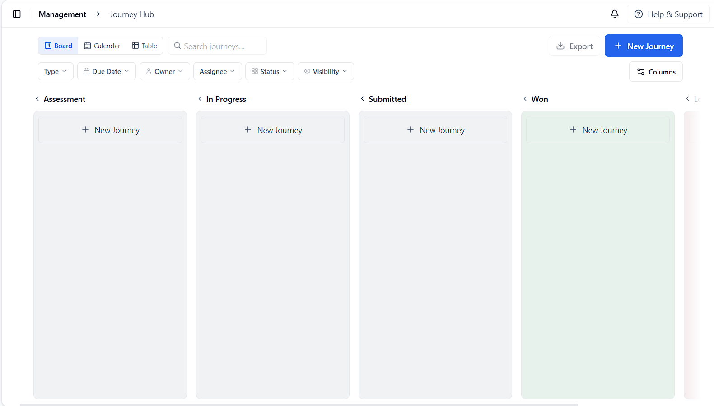Add New Journey in Won column
This screenshot has width=714, height=406.
pos(598,130)
